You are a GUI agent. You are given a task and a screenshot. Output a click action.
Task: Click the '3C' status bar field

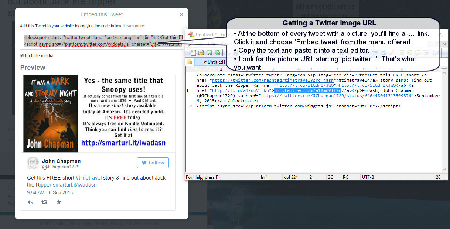(330, 177)
